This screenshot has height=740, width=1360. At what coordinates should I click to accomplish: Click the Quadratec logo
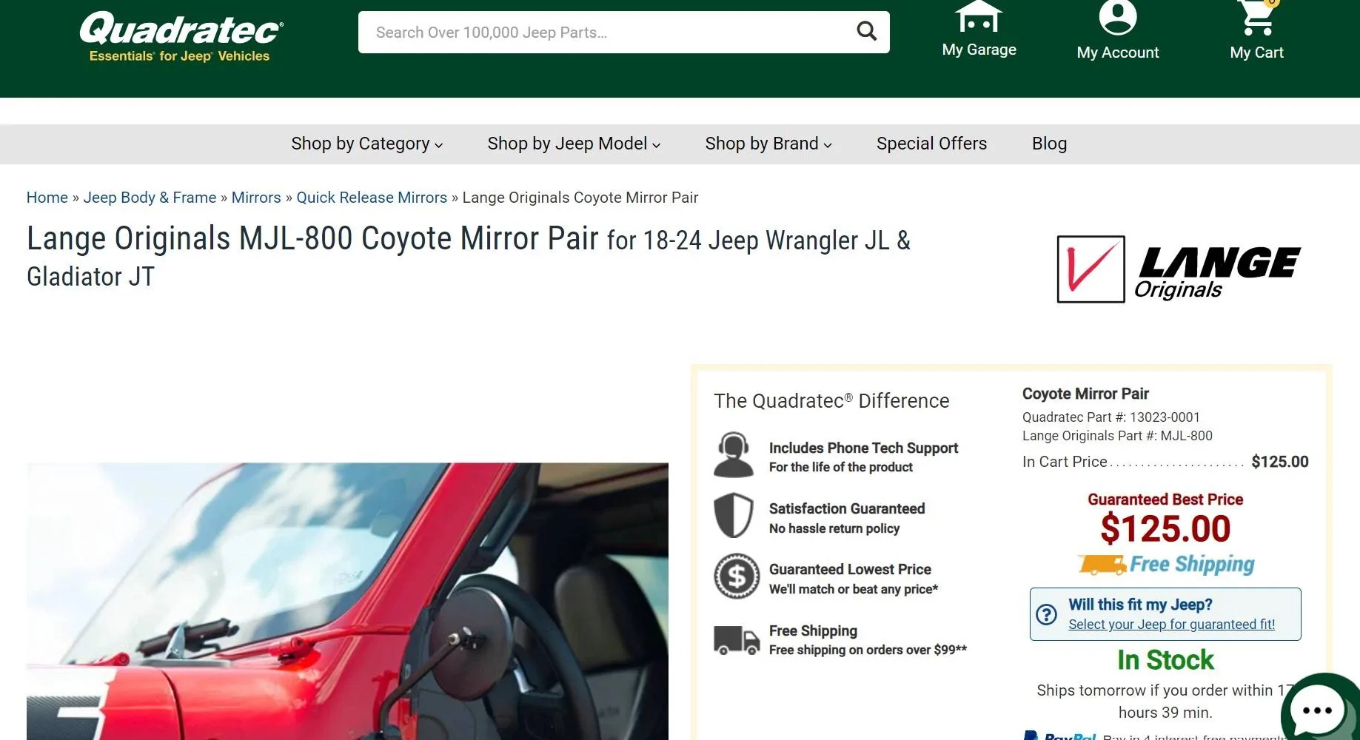(x=181, y=37)
